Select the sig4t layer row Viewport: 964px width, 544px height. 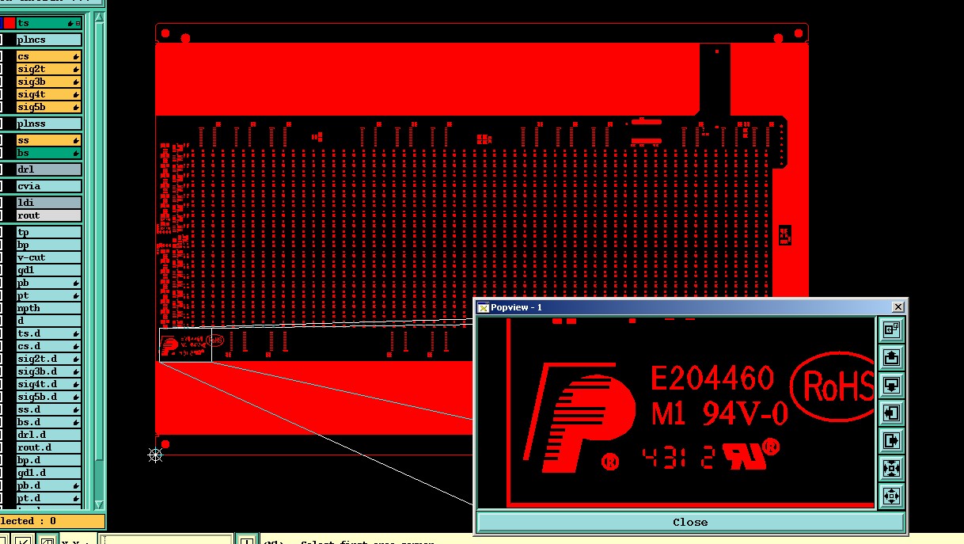tap(49, 94)
